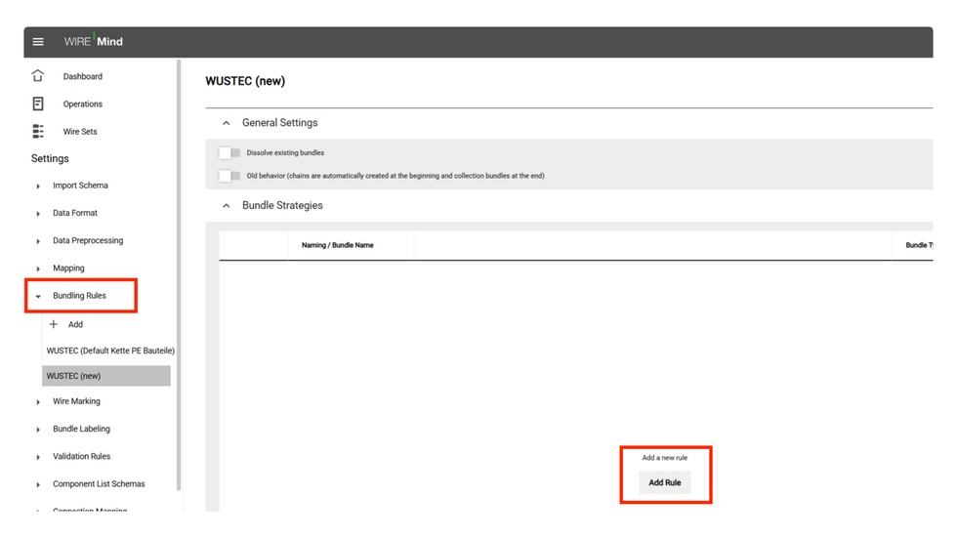This screenshot has width=957, height=538.
Task: Expand Mapping tree arrow
Action: coord(38,269)
